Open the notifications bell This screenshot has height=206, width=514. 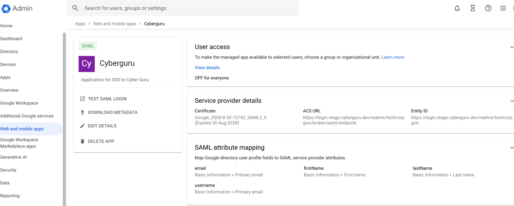pos(457,8)
